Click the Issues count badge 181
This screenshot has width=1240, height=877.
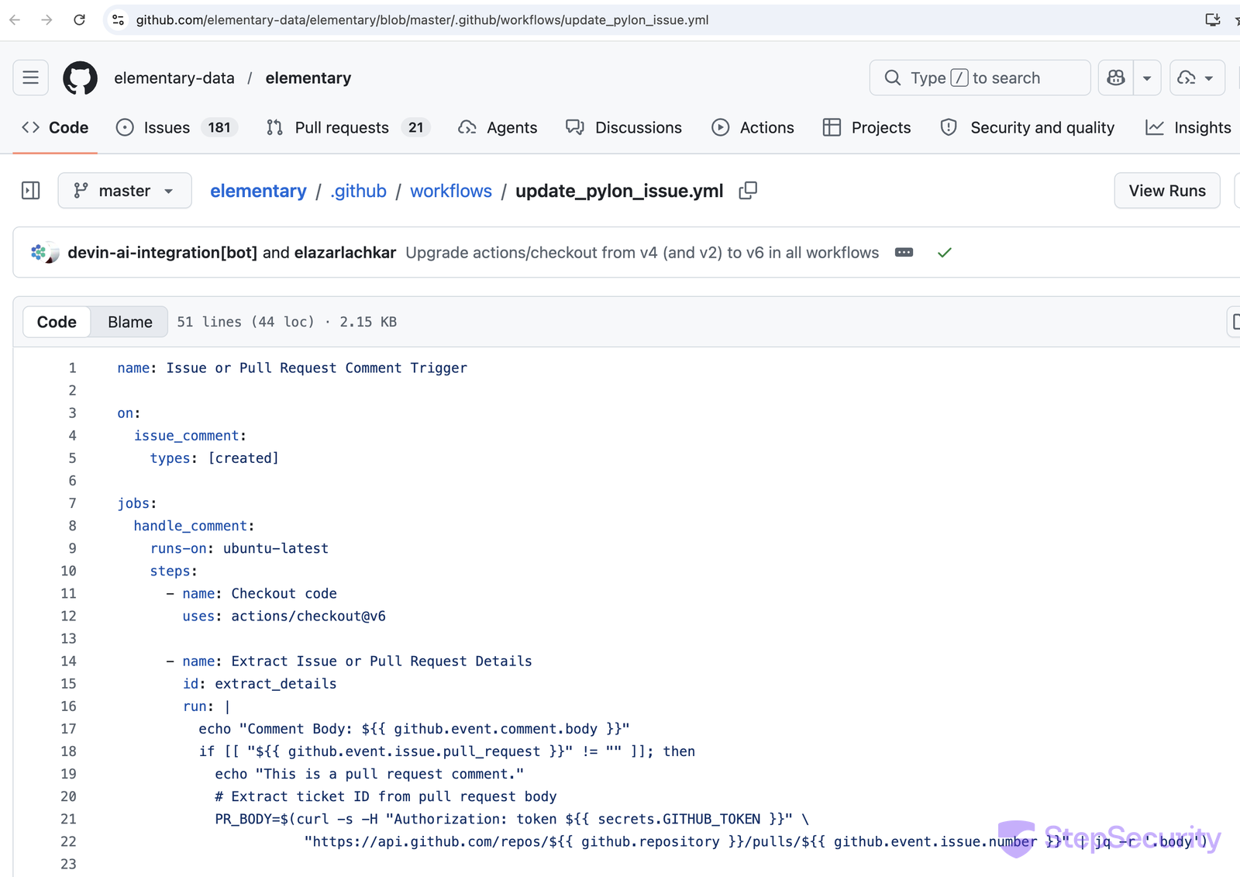point(219,127)
